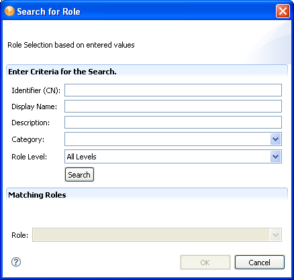Close the Search for Role dialog
This screenshot has height=280, width=294.
click(283, 11)
